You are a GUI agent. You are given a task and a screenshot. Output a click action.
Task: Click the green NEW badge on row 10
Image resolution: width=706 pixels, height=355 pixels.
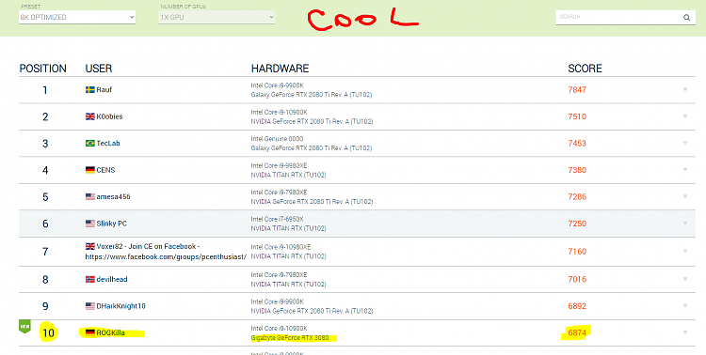click(24, 326)
